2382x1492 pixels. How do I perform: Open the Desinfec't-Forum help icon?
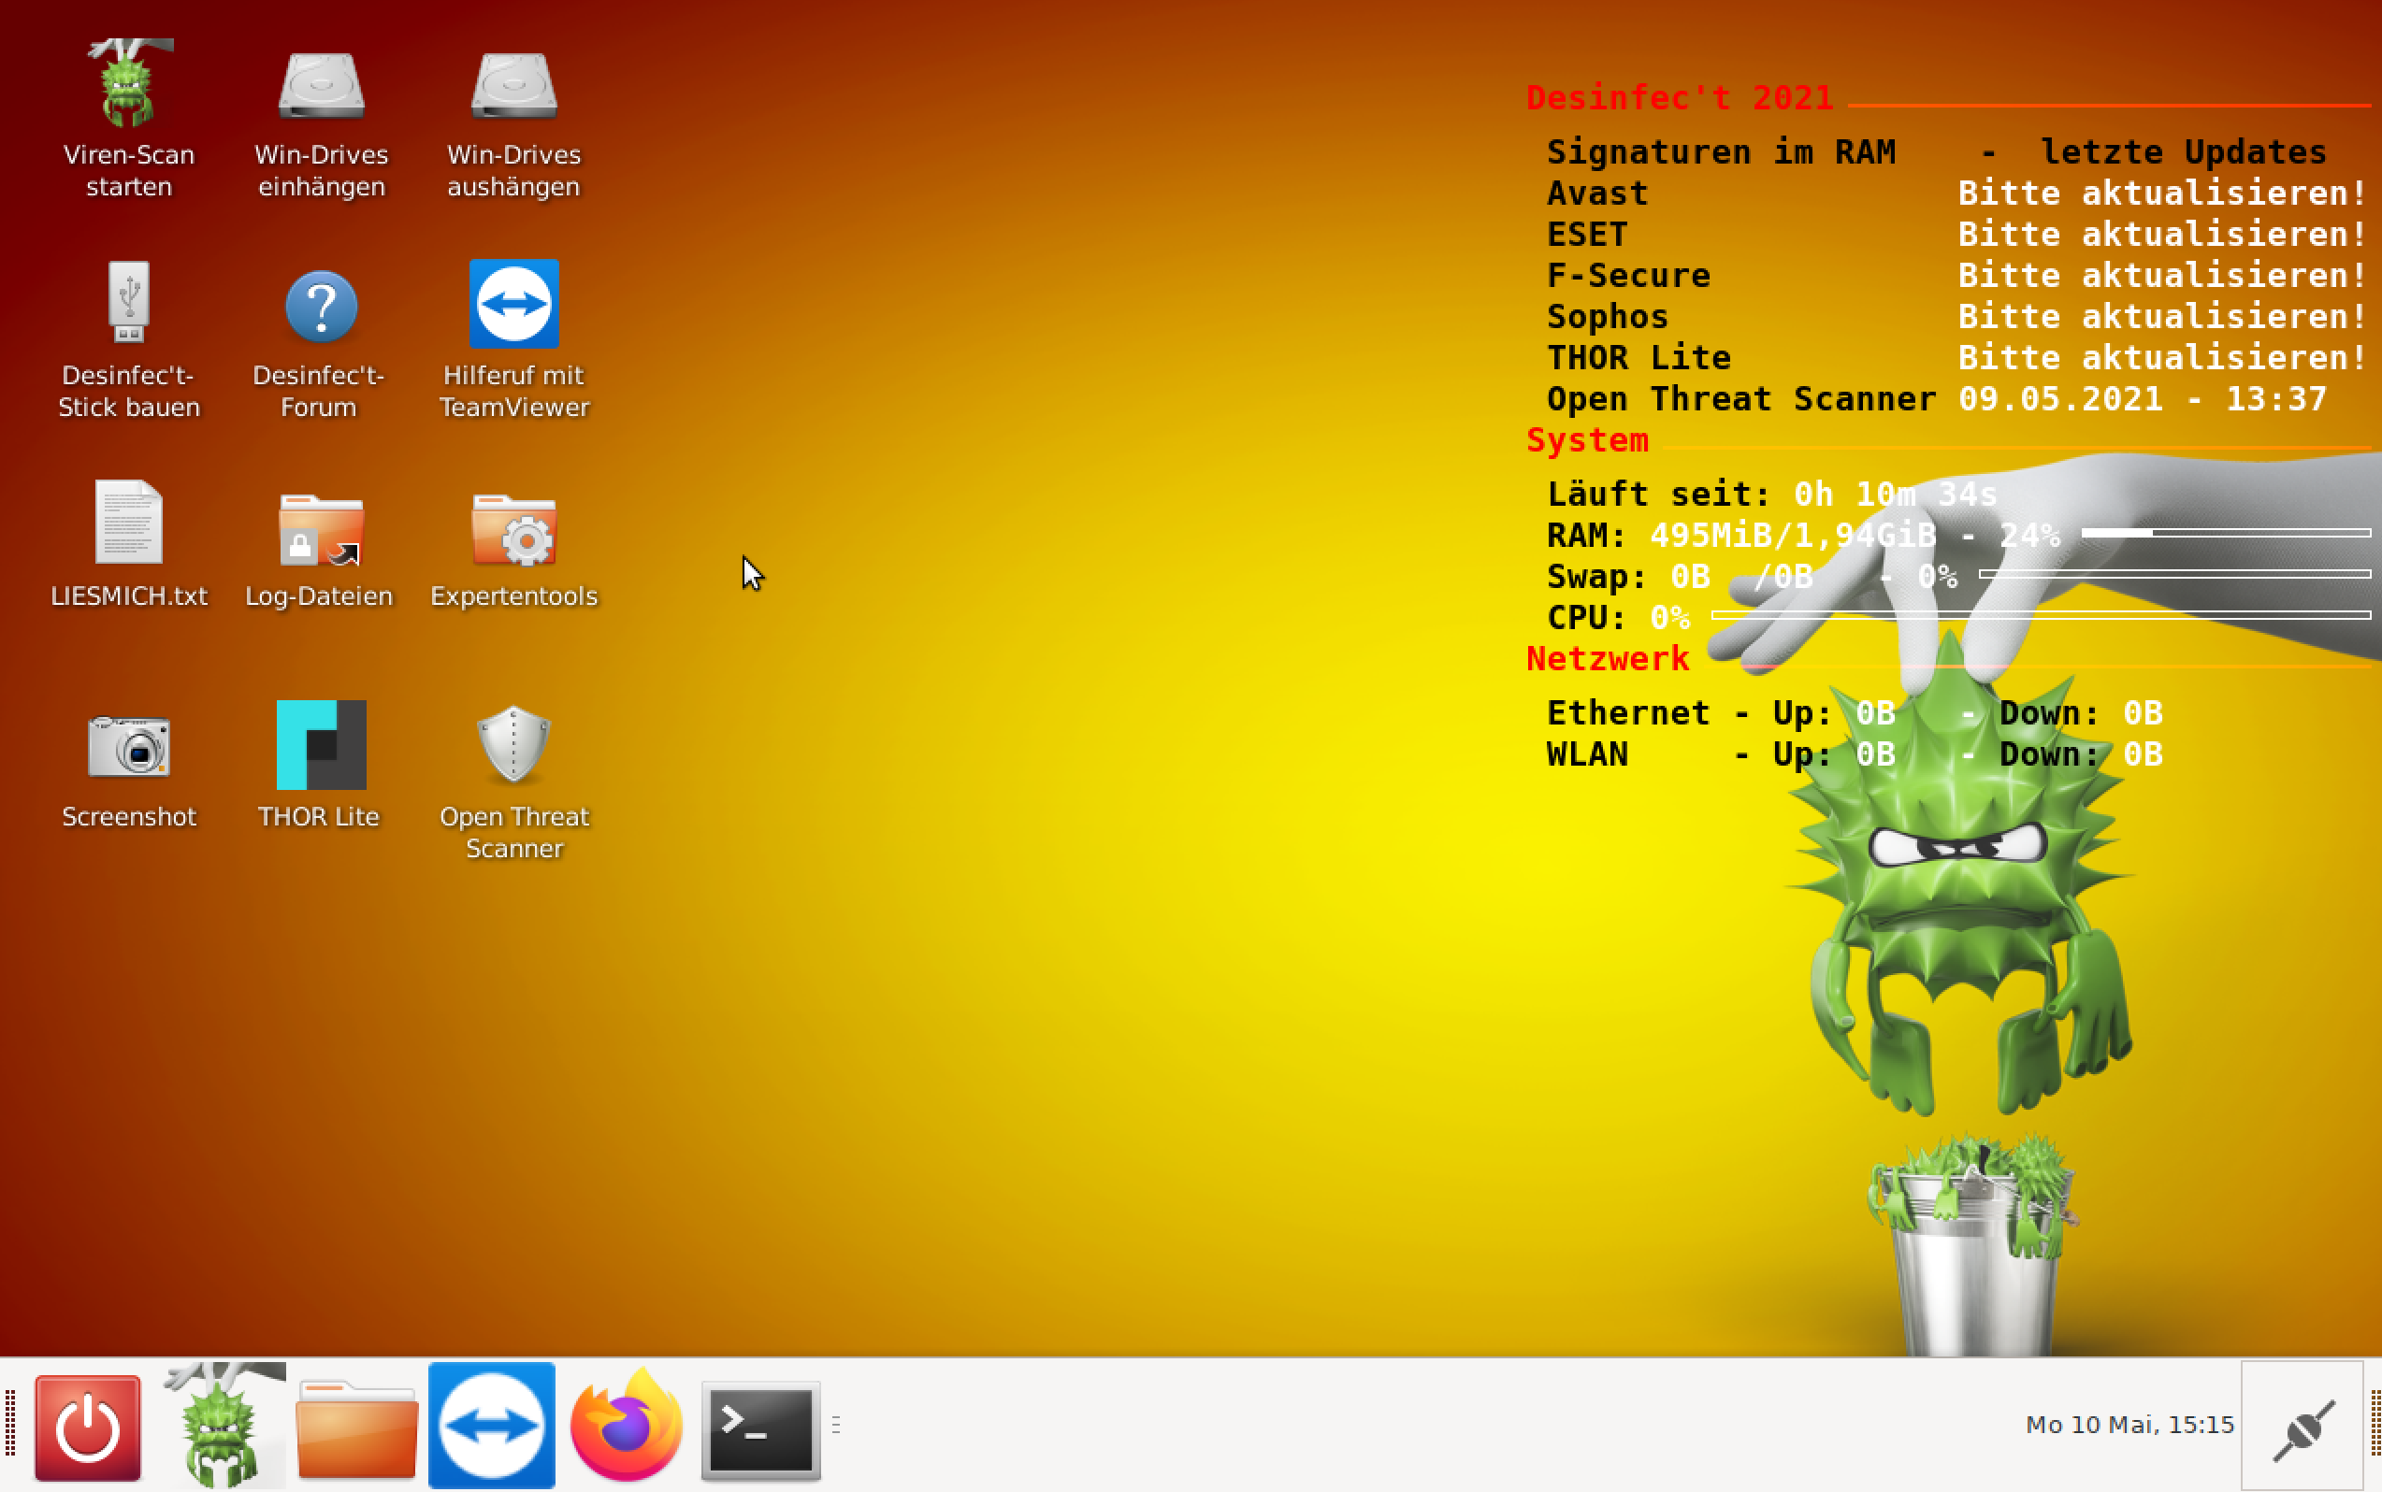[321, 306]
